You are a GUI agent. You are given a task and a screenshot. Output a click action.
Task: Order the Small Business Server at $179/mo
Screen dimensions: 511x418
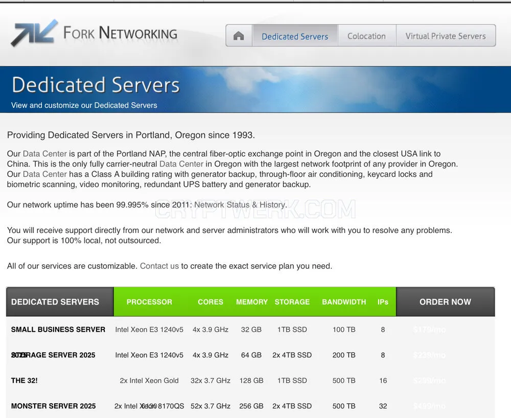pyautogui.click(x=429, y=330)
